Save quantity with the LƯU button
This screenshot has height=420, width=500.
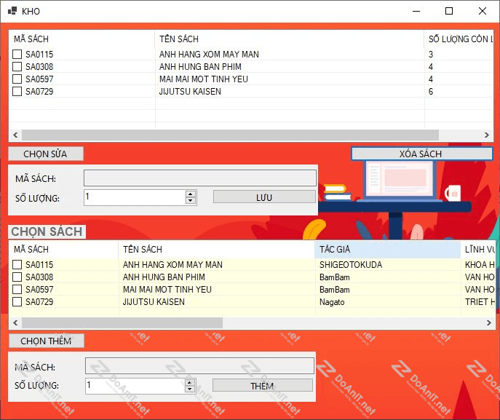point(264,197)
